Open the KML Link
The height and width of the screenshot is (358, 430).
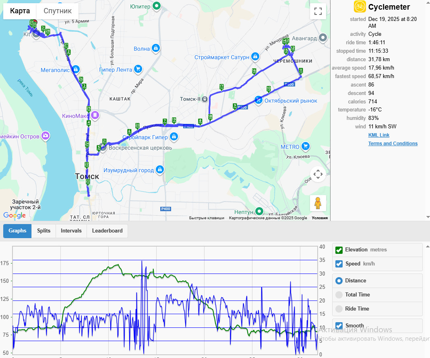(x=379, y=135)
